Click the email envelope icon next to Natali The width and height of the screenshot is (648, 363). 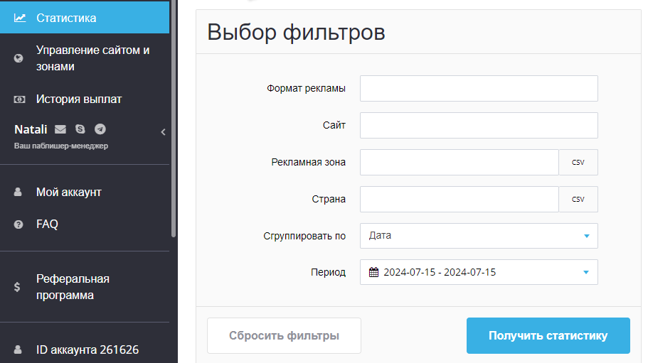(x=60, y=129)
